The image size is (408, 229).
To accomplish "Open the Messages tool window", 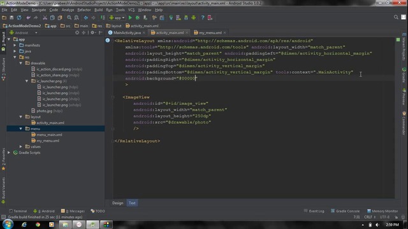I will [x=73, y=211].
